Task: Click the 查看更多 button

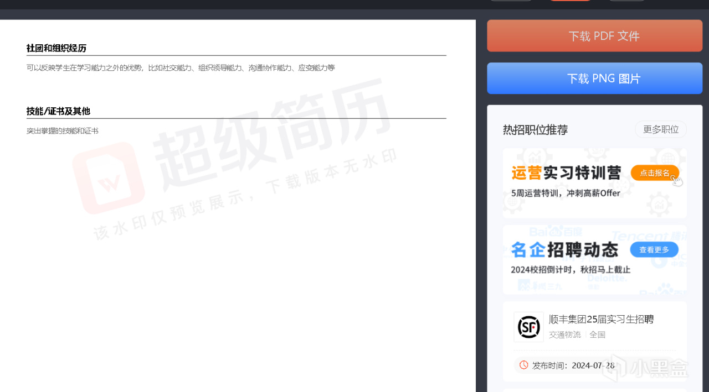Action: [654, 249]
